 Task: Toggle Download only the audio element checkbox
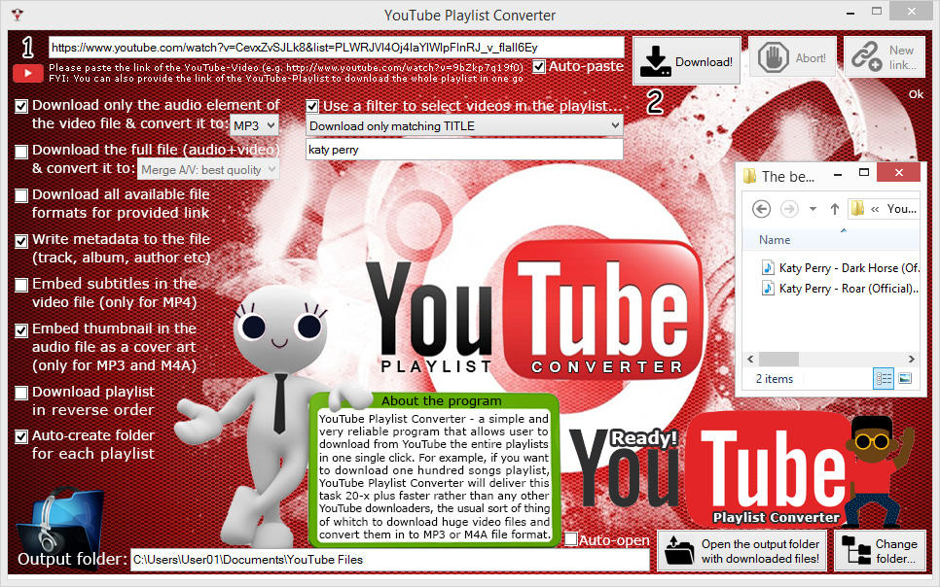[x=21, y=106]
